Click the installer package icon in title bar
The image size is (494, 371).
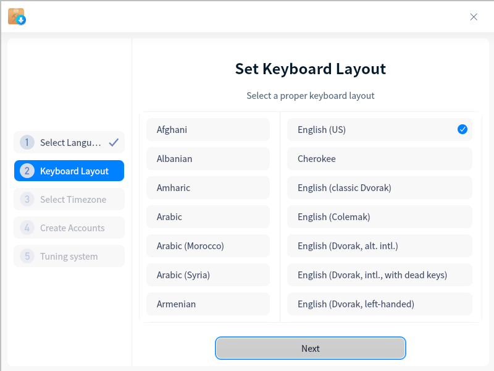(17, 17)
